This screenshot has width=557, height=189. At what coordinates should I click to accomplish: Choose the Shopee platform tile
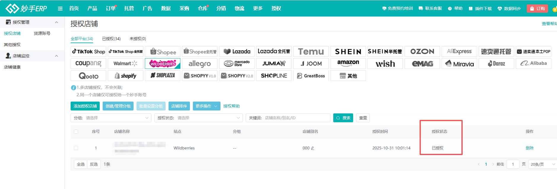coord(163,52)
